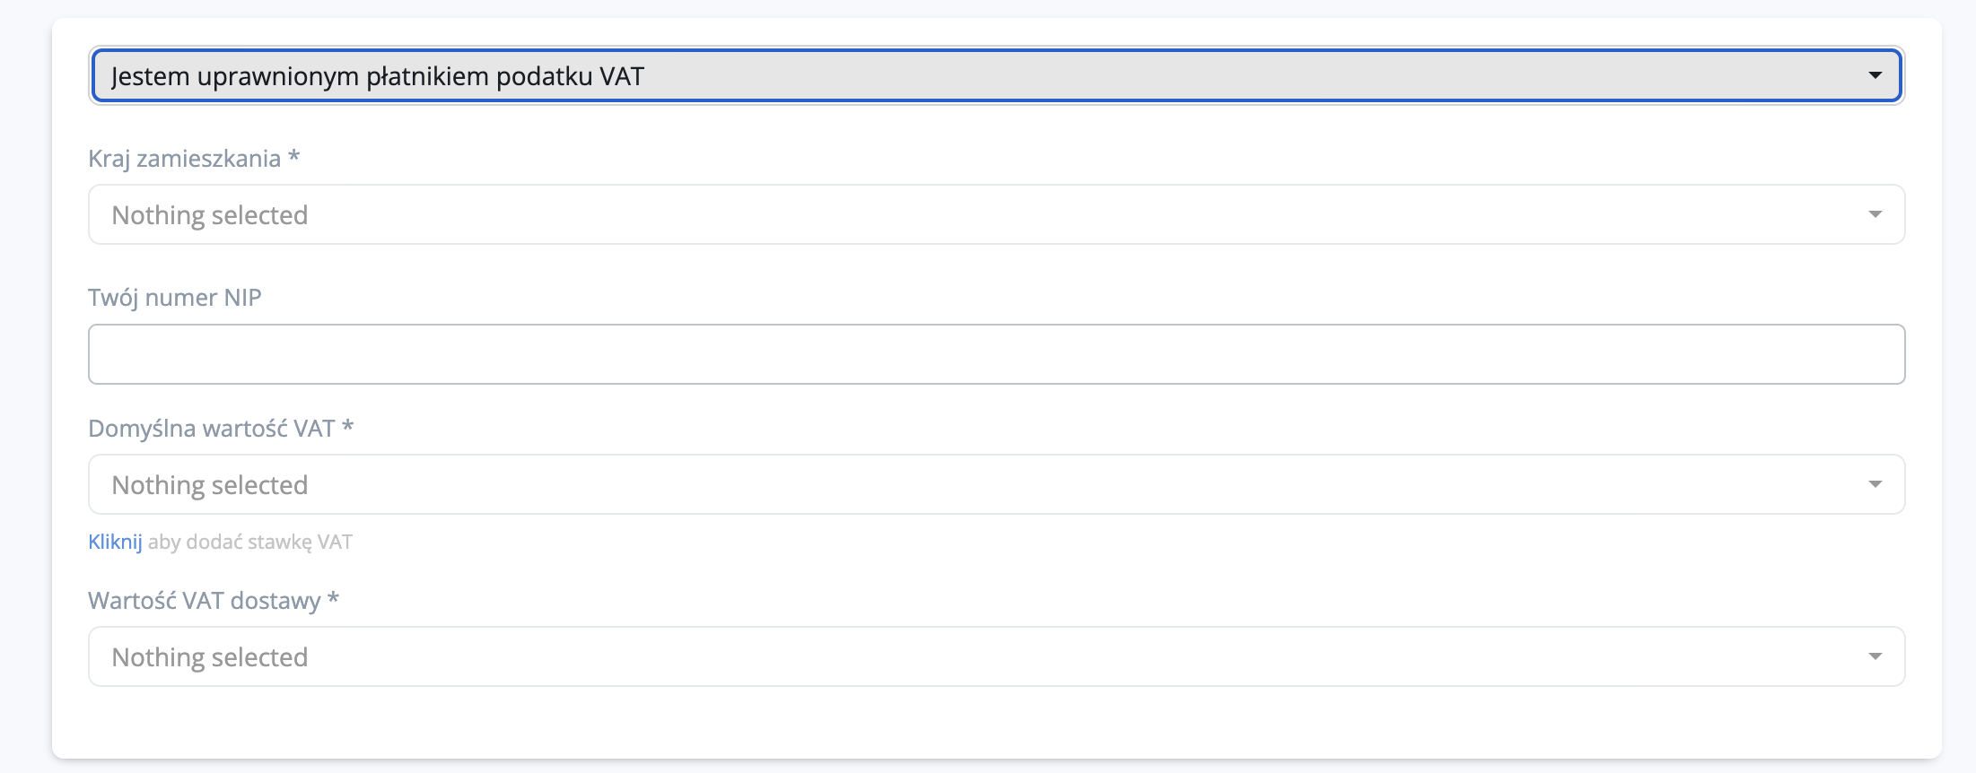
Task: Click the required asterisk beside Domyślna wartość VAT
Action: (x=348, y=427)
